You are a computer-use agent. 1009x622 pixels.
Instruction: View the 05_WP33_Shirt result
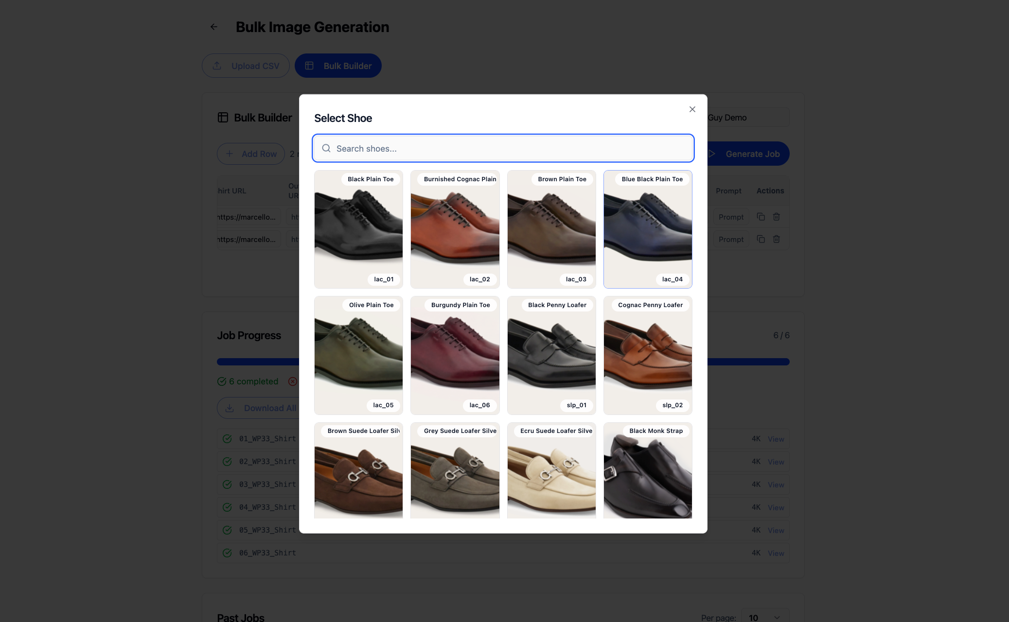click(x=776, y=530)
